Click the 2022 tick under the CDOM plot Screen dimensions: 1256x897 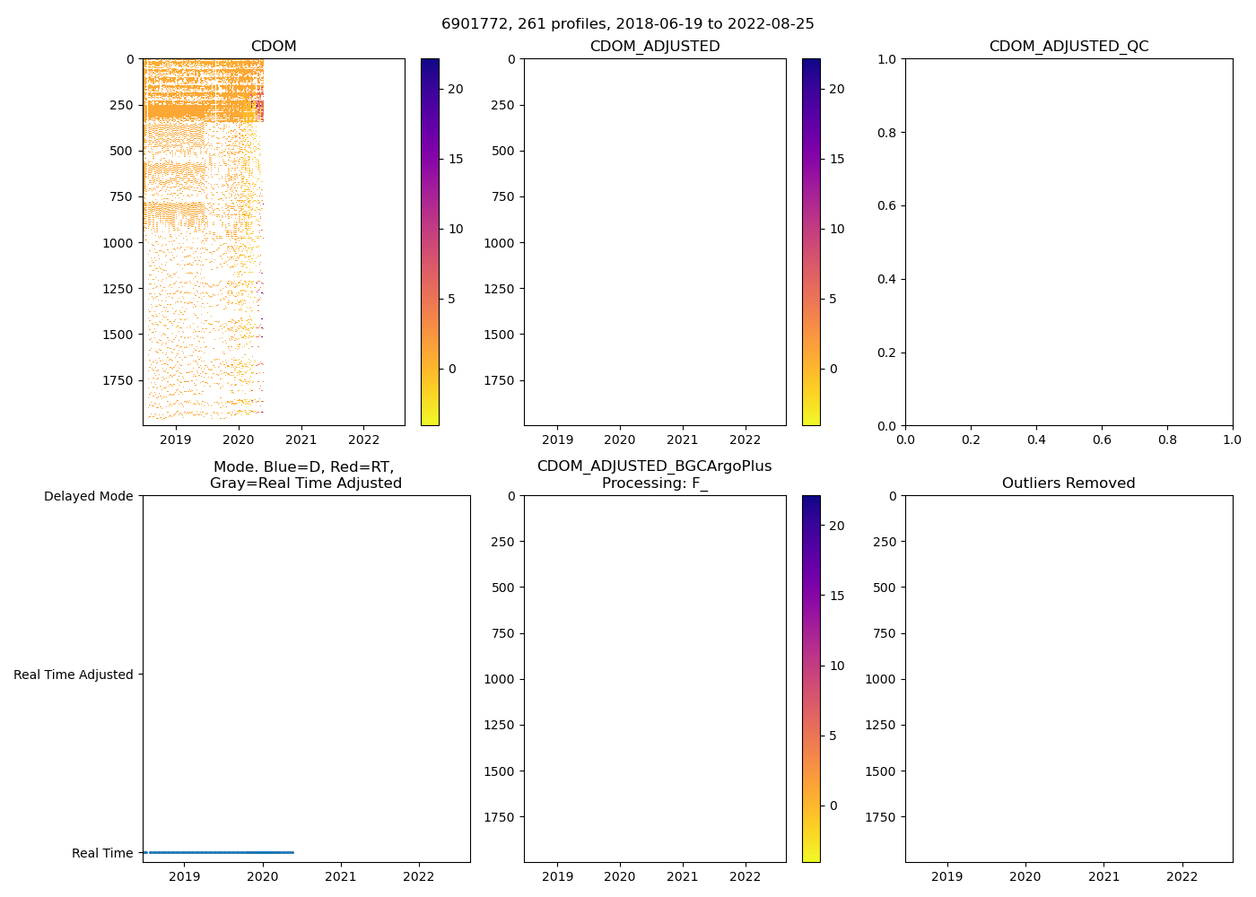[x=364, y=440]
